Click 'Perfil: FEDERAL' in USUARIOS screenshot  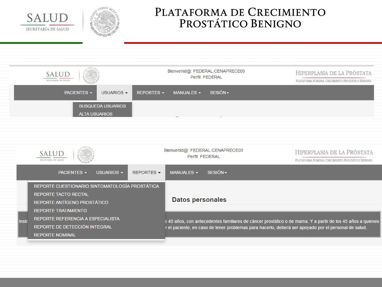pyautogui.click(x=206, y=77)
